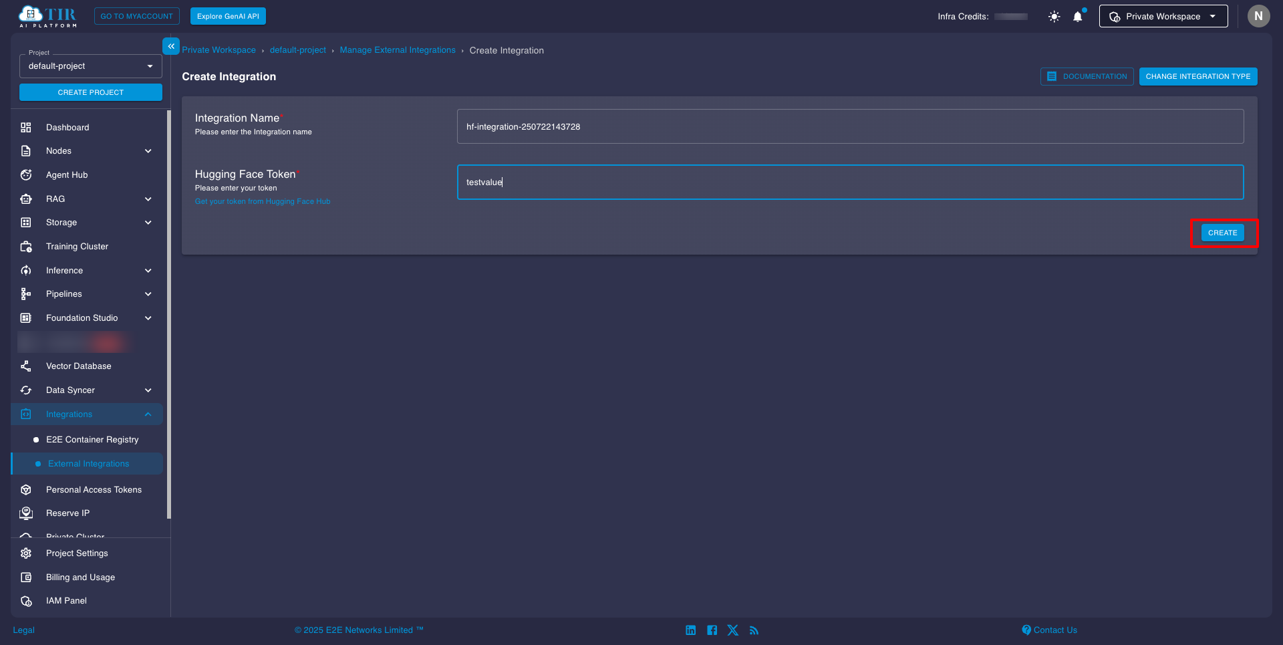Image resolution: width=1283 pixels, height=645 pixels.
Task: Open the Private Workspace dropdown
Action: click(x=1163, y=16)
